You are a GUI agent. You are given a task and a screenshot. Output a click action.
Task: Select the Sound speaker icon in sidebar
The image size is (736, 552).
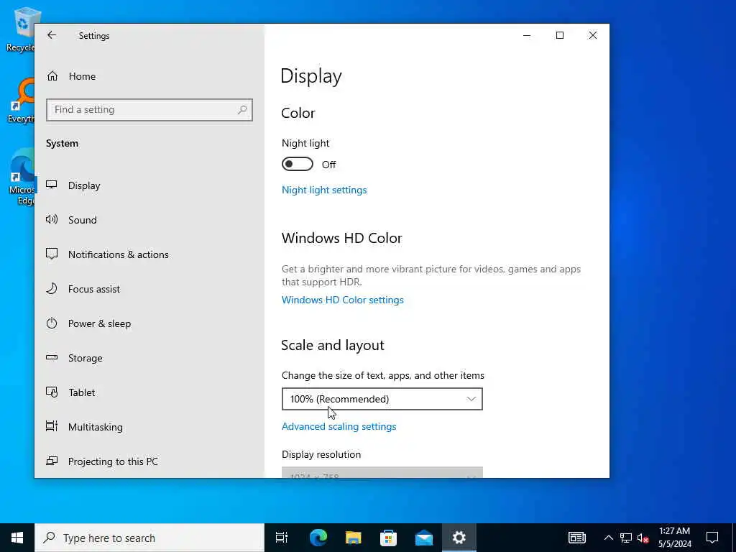pos(52,220)
